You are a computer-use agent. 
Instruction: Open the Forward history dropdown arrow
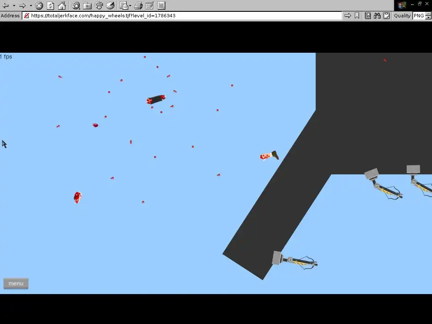click(x=30, y=5)
